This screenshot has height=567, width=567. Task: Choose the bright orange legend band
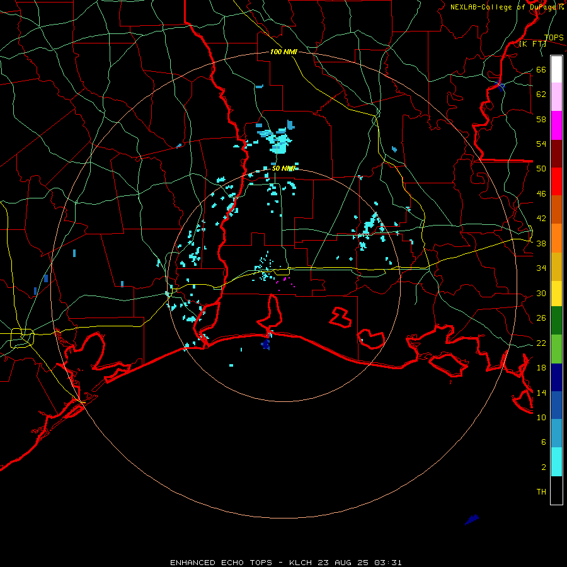pos(556,238)
